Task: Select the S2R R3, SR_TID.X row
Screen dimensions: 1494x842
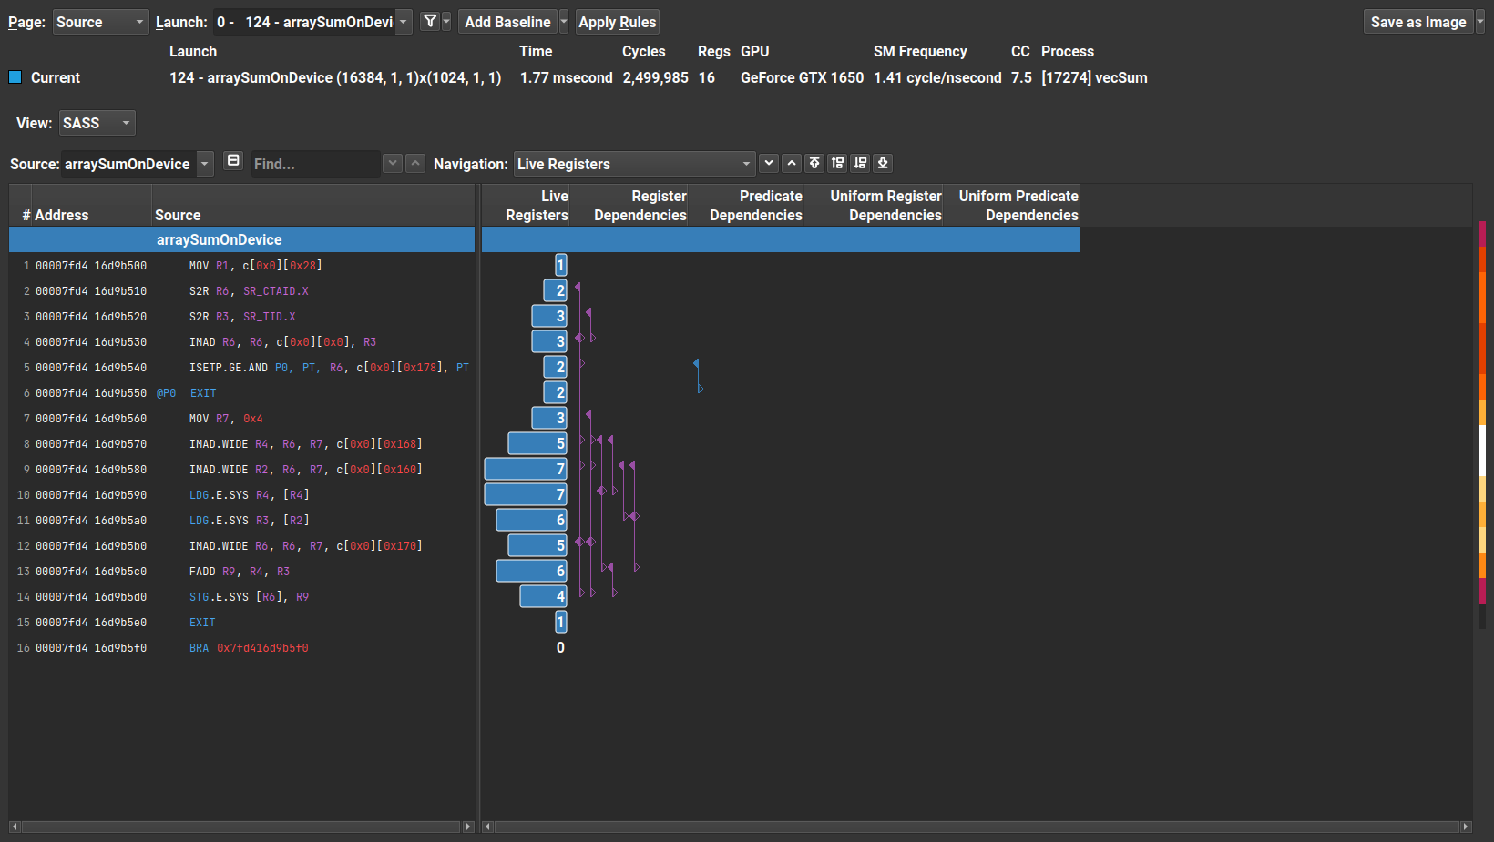Action: (241, 317)
